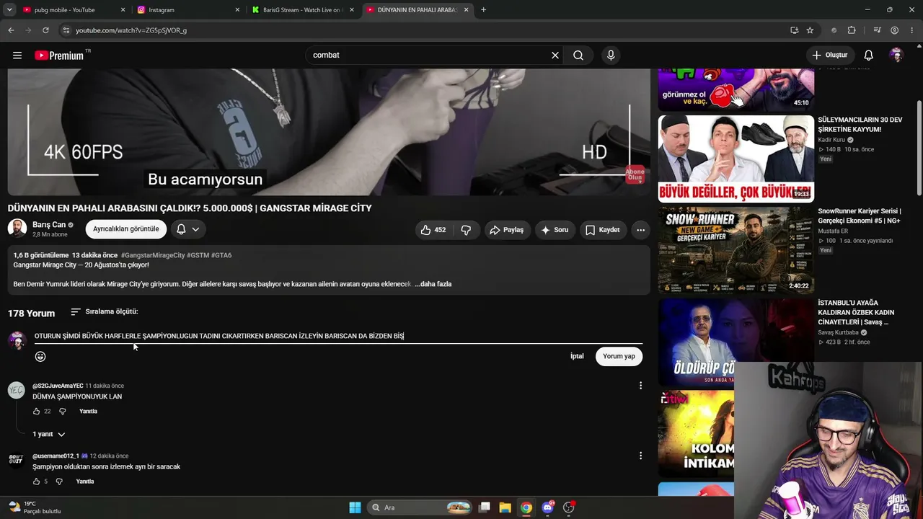Open the SÜLEYMANCILARIN 30 DEV ŞİRKETİNE KAYYUM thumbnail

click(x=736, y=158)
